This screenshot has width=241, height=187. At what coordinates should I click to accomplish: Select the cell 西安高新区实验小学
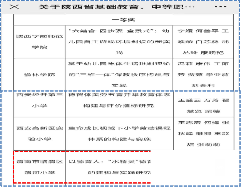coord(40,134)
